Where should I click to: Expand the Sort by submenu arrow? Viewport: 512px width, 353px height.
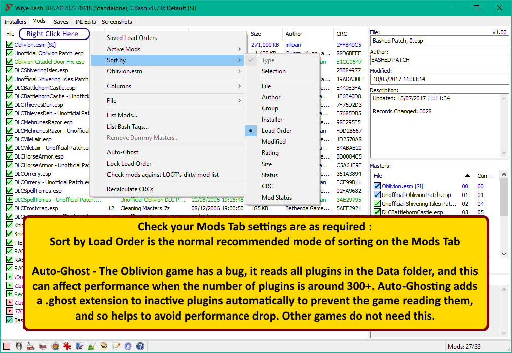coord(239,60)
